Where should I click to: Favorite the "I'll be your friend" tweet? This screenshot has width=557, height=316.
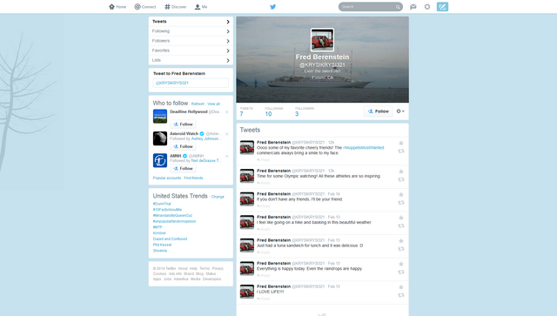click(401, 195)
